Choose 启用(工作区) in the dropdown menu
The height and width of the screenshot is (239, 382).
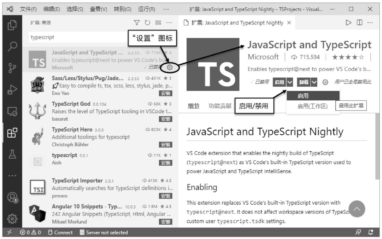[x=313, y=106]
